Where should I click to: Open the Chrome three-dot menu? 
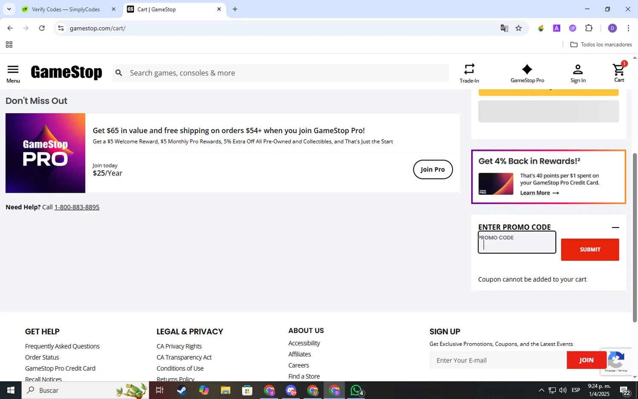click(x=628, y=28)
